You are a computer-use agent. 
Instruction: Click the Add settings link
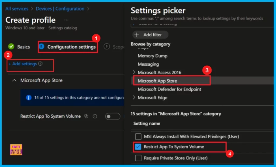(x=24, y=64)
